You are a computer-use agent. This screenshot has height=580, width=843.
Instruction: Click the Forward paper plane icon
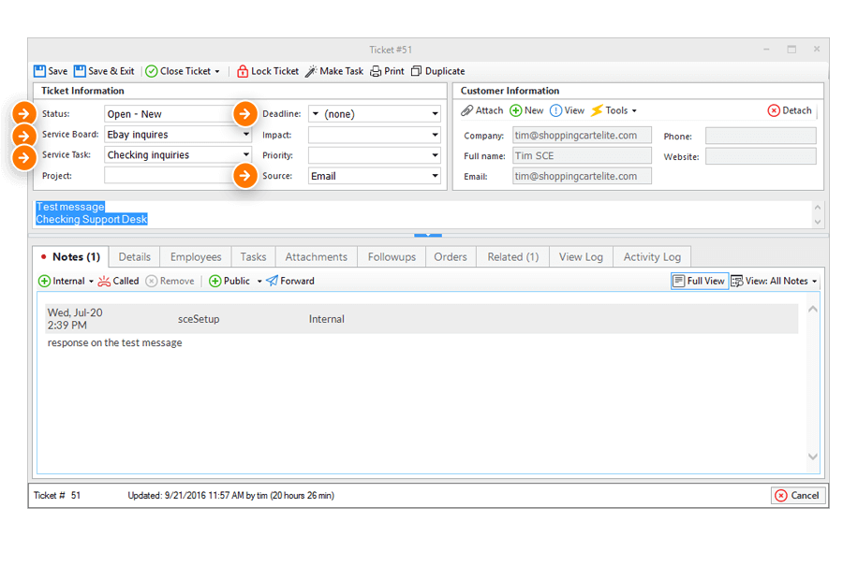[272, 281]
